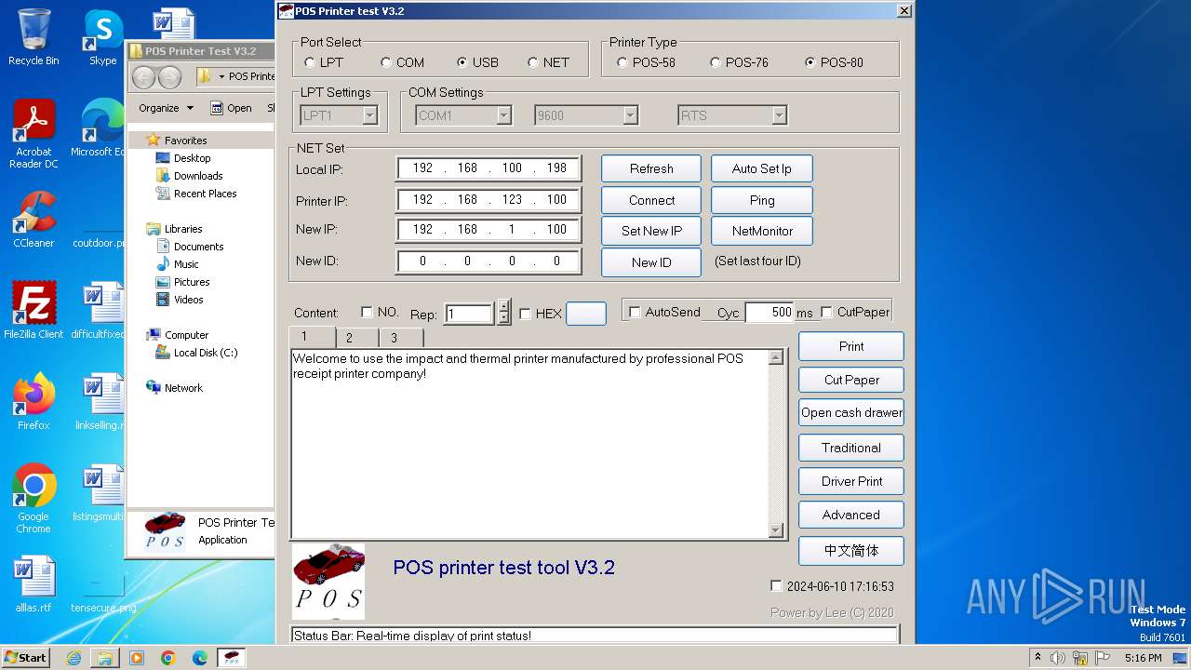Click Edge icon in taskbar
Screen dimensions: 1191x670
pos(200,658)
